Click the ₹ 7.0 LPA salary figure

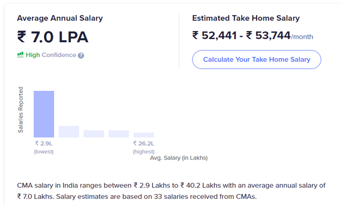(53, 37)
